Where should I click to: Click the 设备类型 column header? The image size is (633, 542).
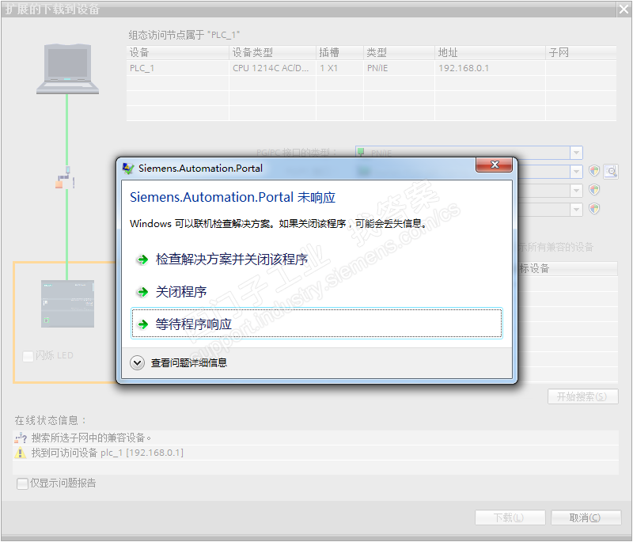click(272, 52)
